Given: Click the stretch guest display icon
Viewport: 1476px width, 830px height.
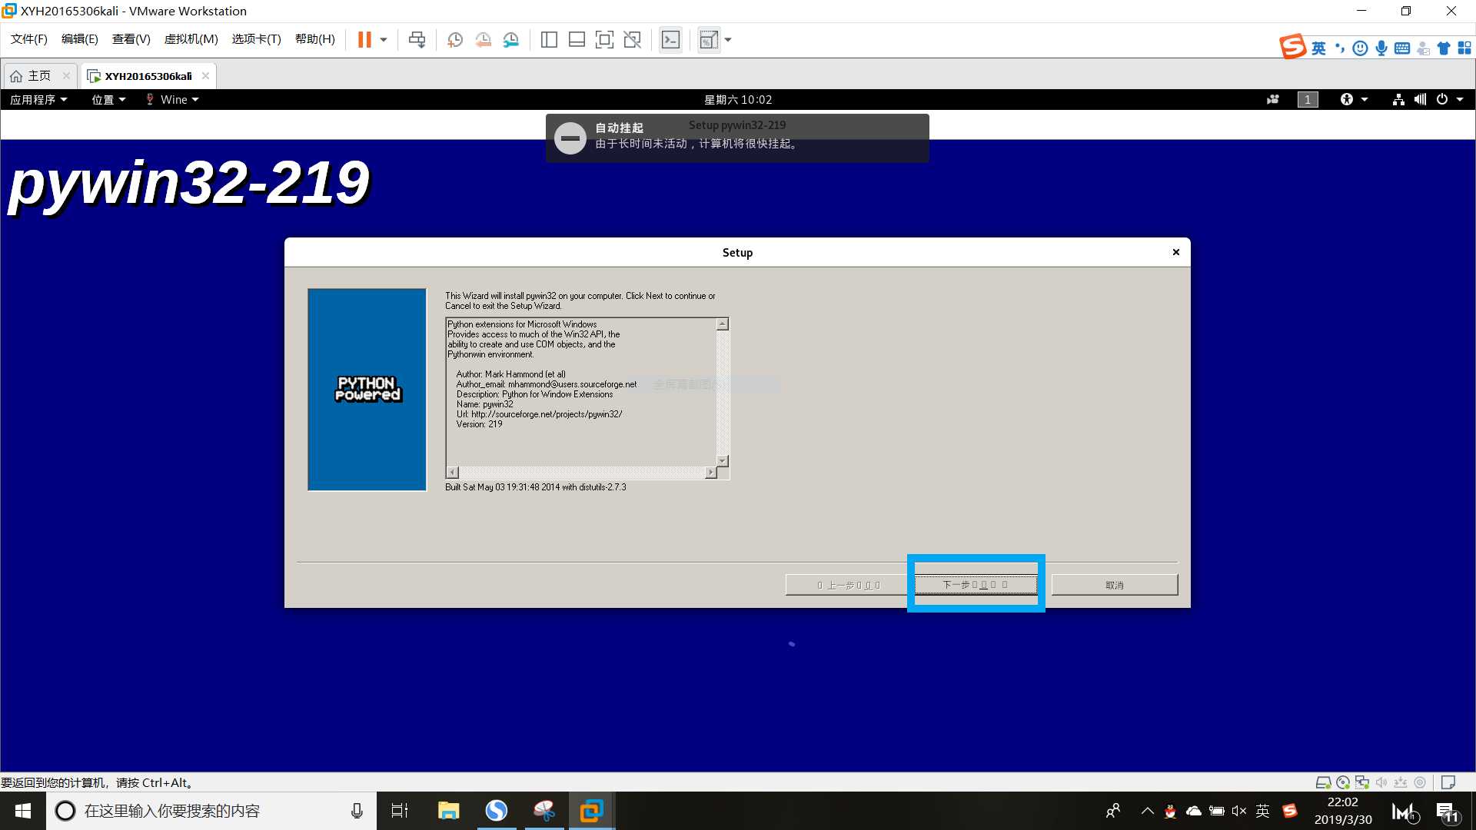Looking at the screenshot, I should 709,40.
